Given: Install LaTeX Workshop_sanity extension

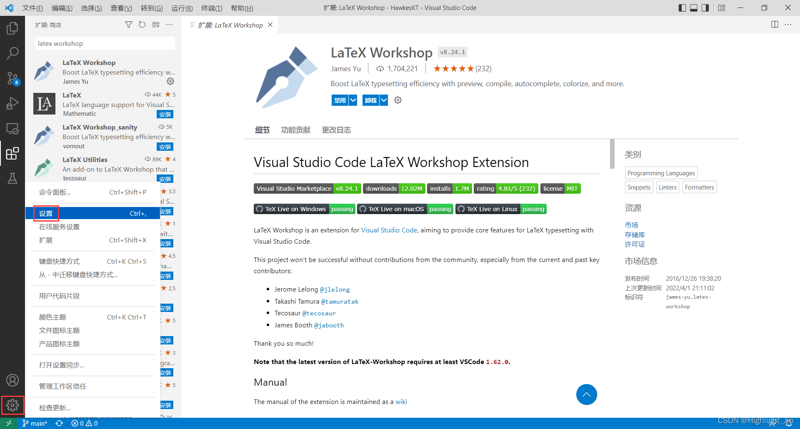Looking at the screenshot, I should [165, 147].
